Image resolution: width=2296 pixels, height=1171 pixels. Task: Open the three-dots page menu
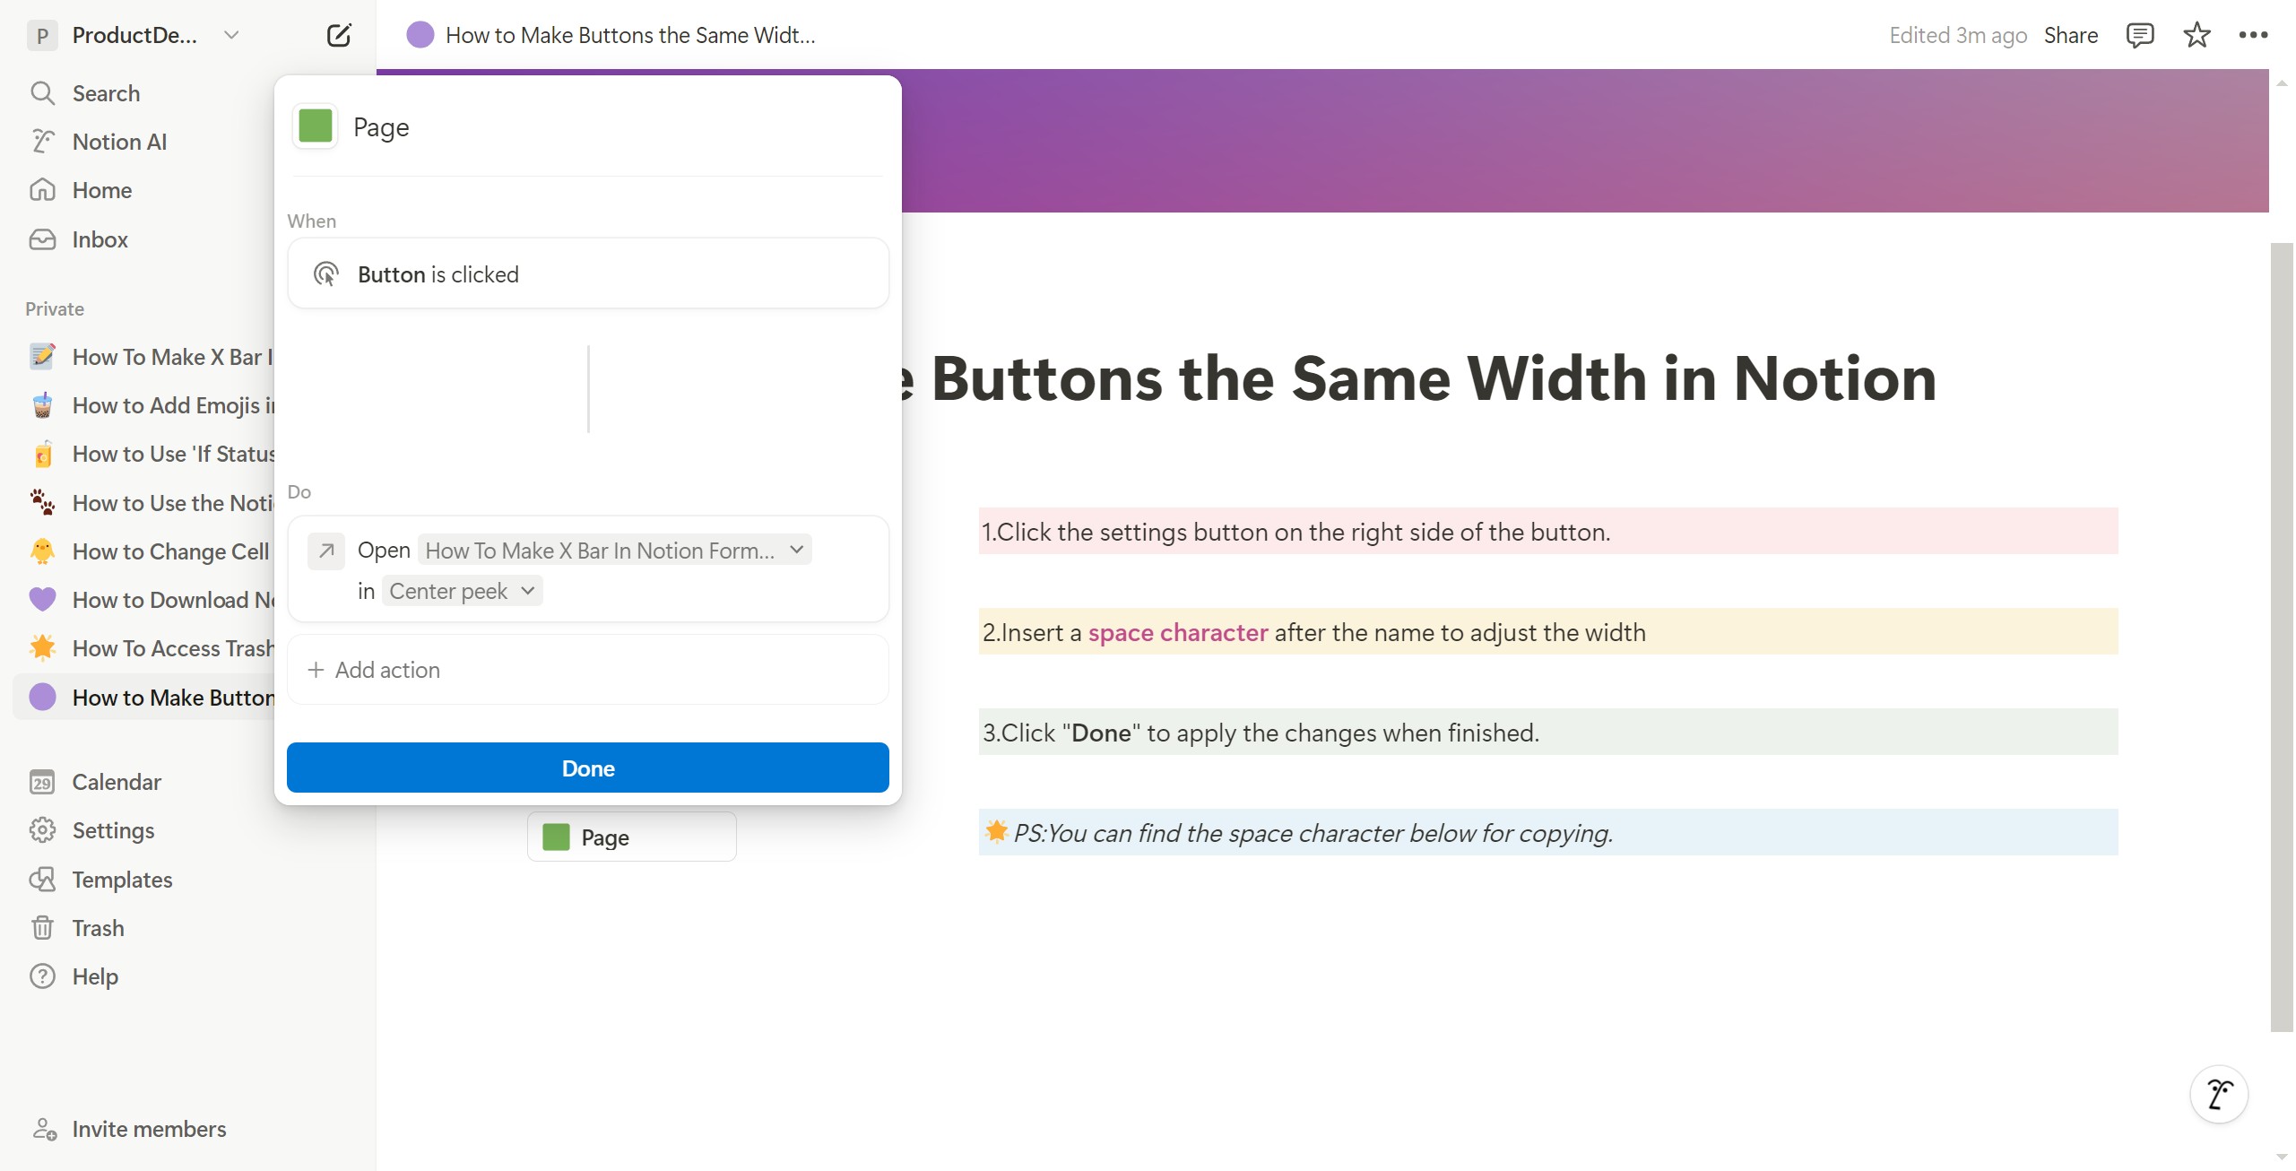tap(2253, 35)
